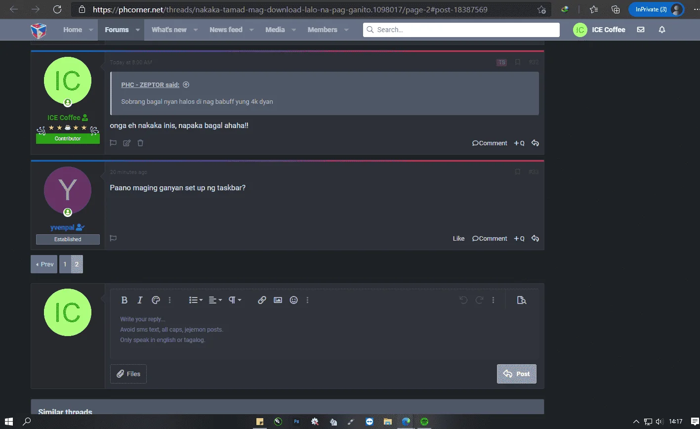Expand the Members menu arrow
700x429 pixels.
[x=346, y=30]
